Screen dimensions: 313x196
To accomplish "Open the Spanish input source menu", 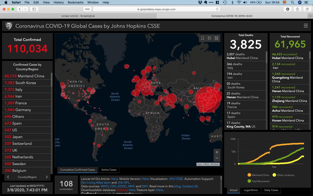I will pyautogui.click(x=284, y=2).
